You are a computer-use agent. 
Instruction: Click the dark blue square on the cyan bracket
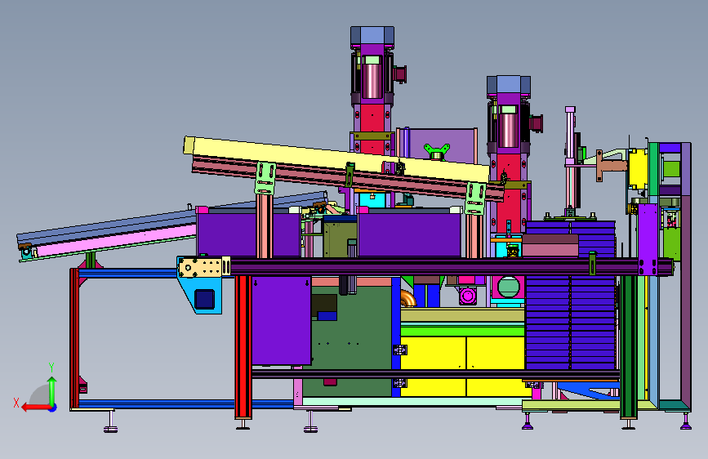(204, 300)
